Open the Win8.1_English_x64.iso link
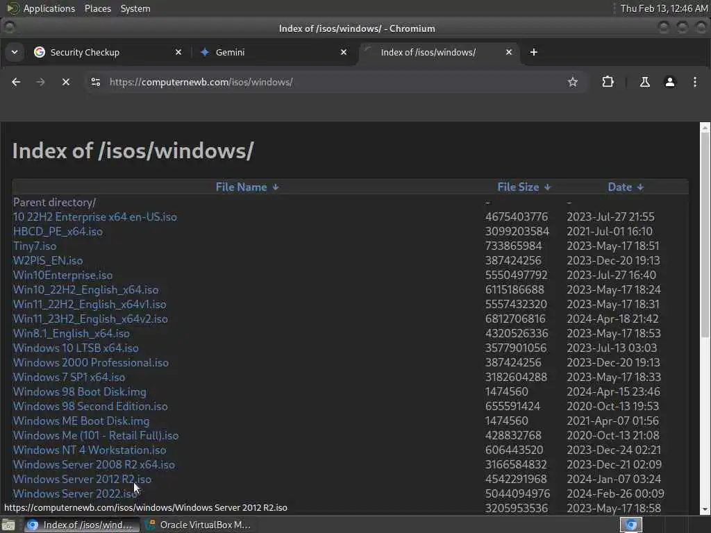This screenshot has width=711, height=533. 72,333
